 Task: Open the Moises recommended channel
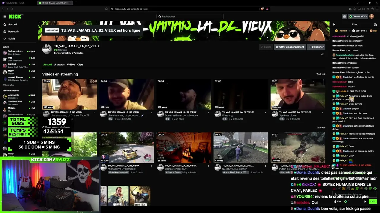pyautogui.click(x=19, y=109)
